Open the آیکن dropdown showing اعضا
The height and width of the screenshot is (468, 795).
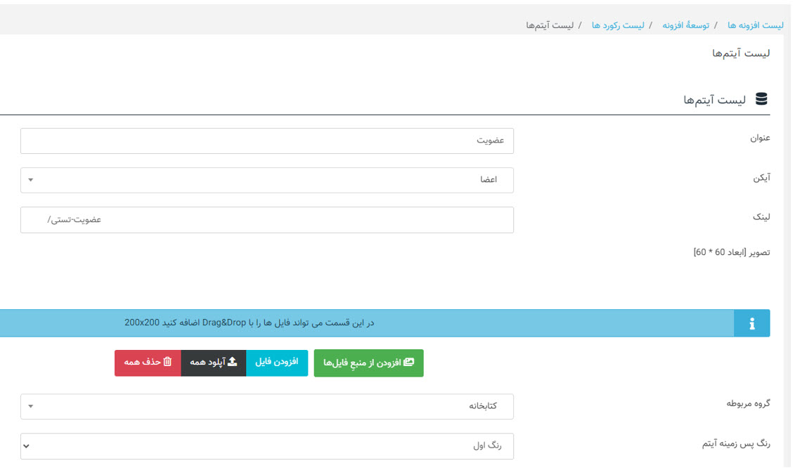tap(267, 180)
